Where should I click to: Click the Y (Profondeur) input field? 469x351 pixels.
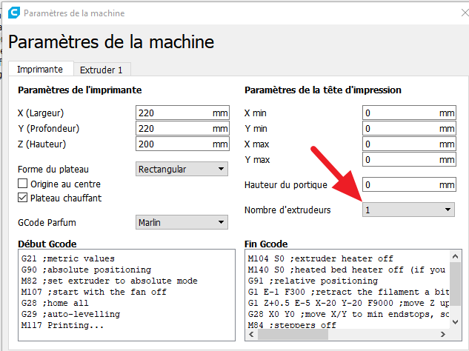pos(174,129)
